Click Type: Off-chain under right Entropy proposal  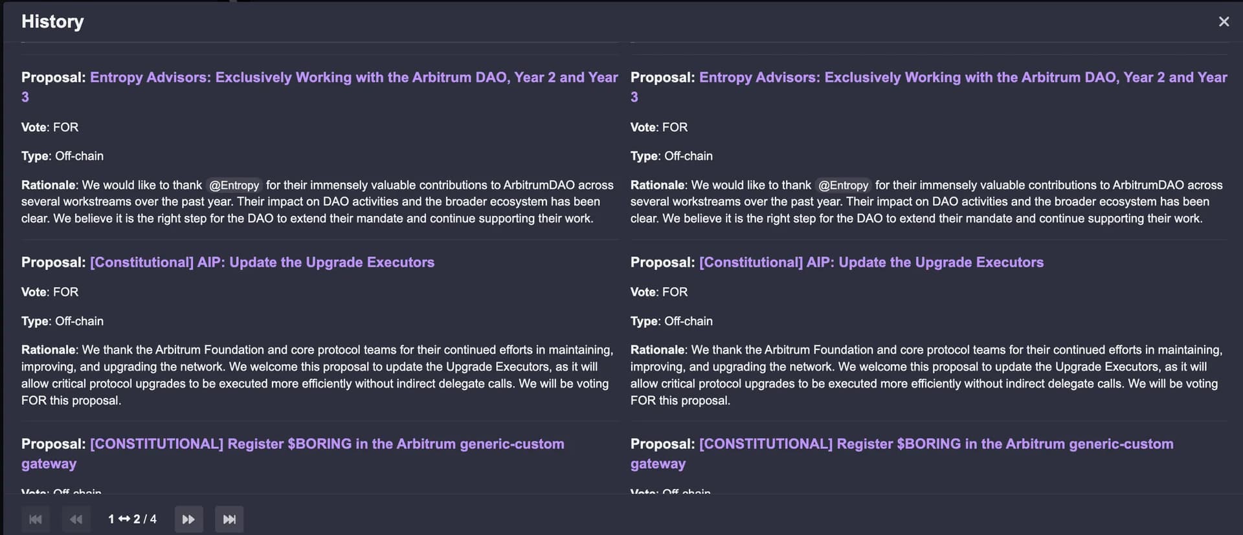(671, 156)
